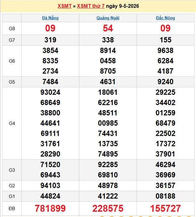Select the G2 number 48978

108,186
